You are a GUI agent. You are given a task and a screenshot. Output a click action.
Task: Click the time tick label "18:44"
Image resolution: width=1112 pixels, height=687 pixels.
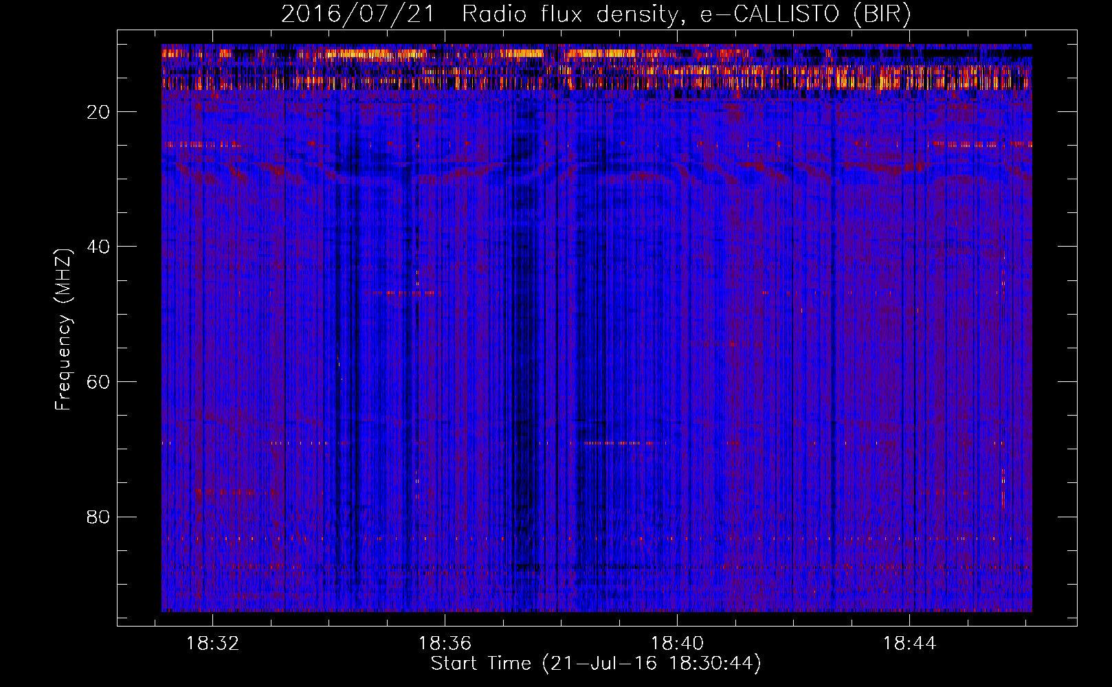(x=909, y=644)
